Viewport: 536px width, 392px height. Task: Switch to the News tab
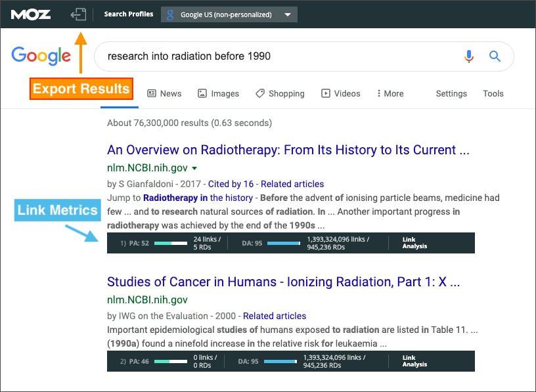[164, 93]
